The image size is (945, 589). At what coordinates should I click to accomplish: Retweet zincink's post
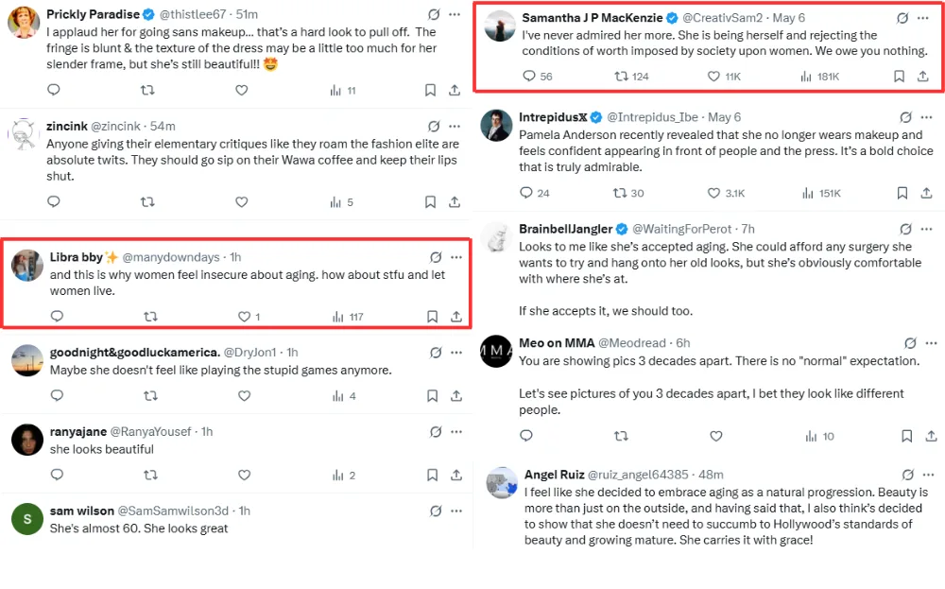pos(147,202)
